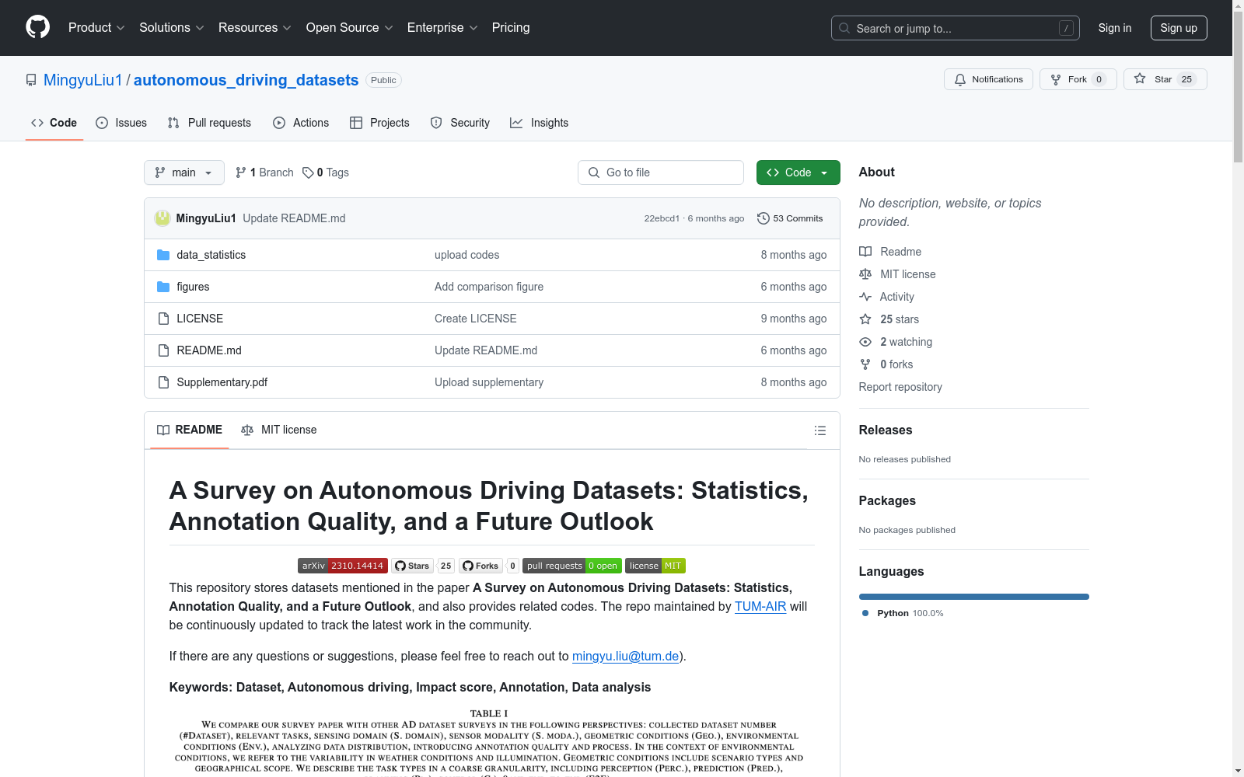Click the magnifier icon in the header search

pos(844,28)
